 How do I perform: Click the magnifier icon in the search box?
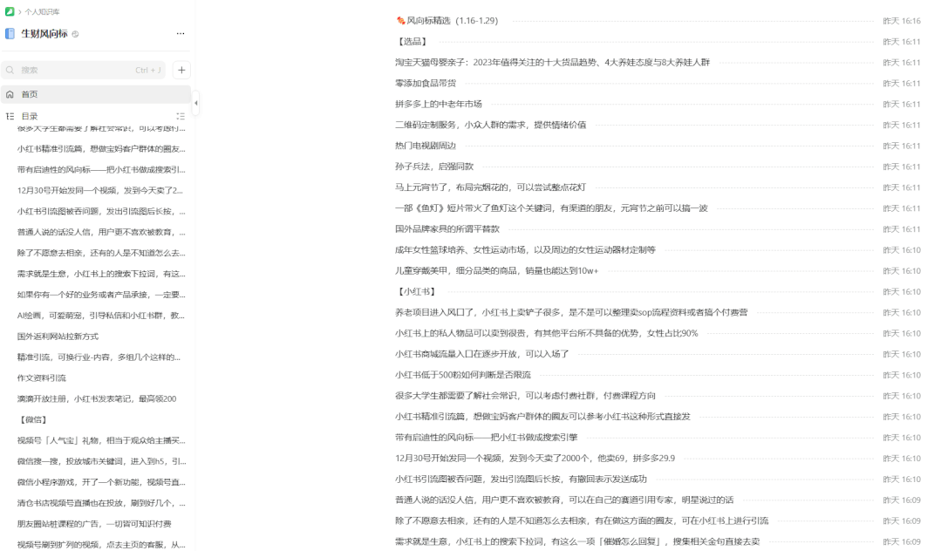click(x=10, y=71)
